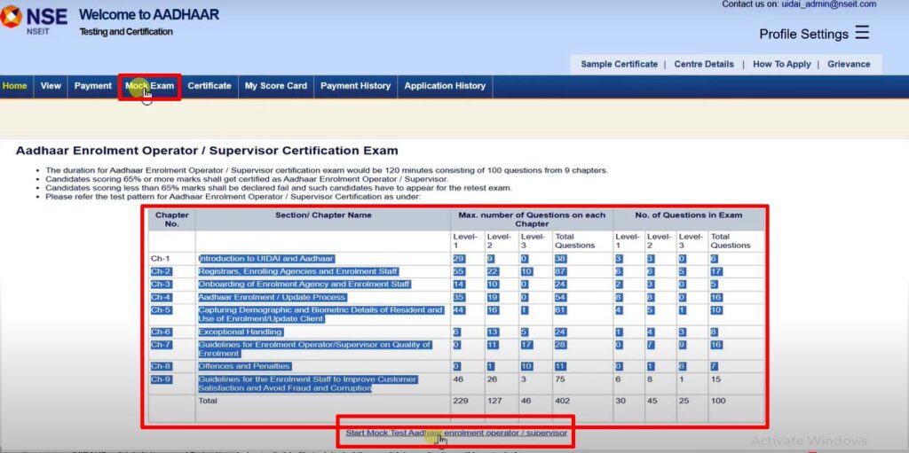The width and height of the screenshot is (909, 453).
Task: Open the Payment tab
Action: coord(92,86)
